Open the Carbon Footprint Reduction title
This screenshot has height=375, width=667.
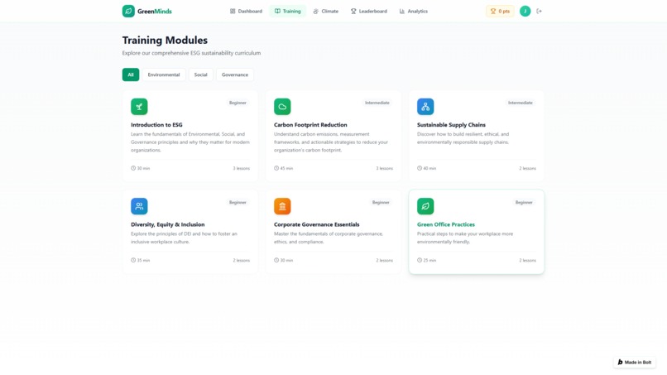point(310,125)
